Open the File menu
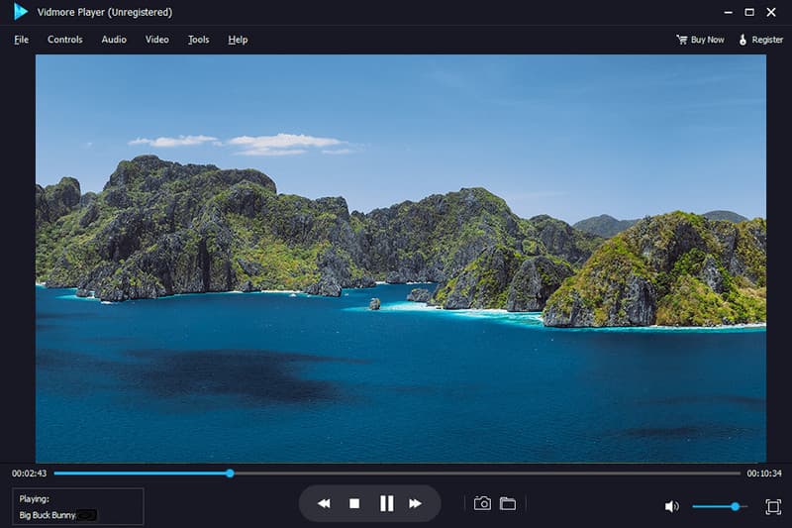The height and width of the screenshot is (528, 792). tap(22, 40)
